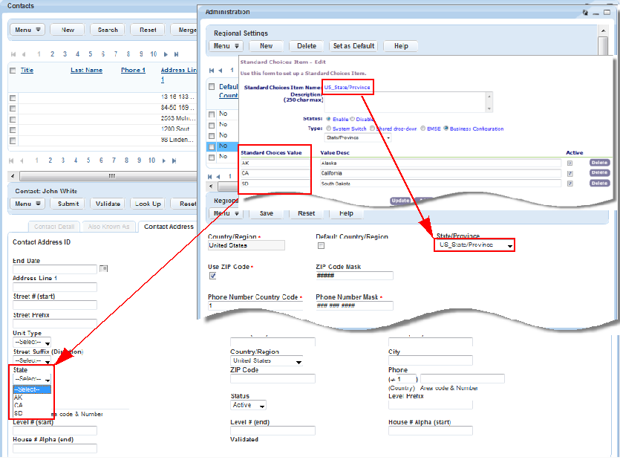620x460 pixels.
Task: Click the ZIP Code Mask input field
Action: (x=353, y=276)
